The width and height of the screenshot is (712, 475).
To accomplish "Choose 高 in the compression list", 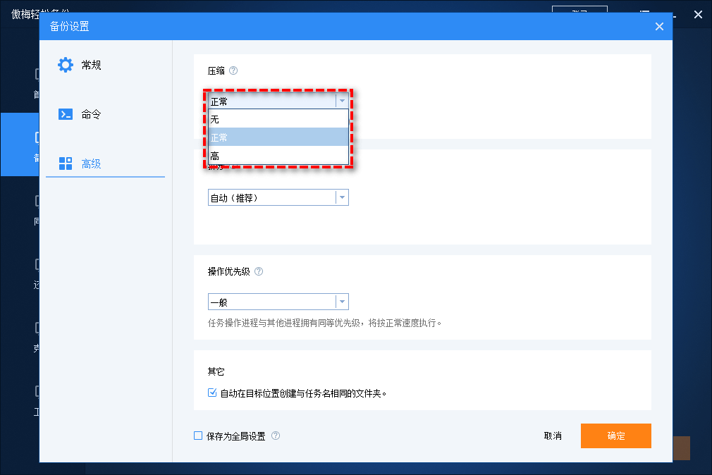I will click(278, 155).
